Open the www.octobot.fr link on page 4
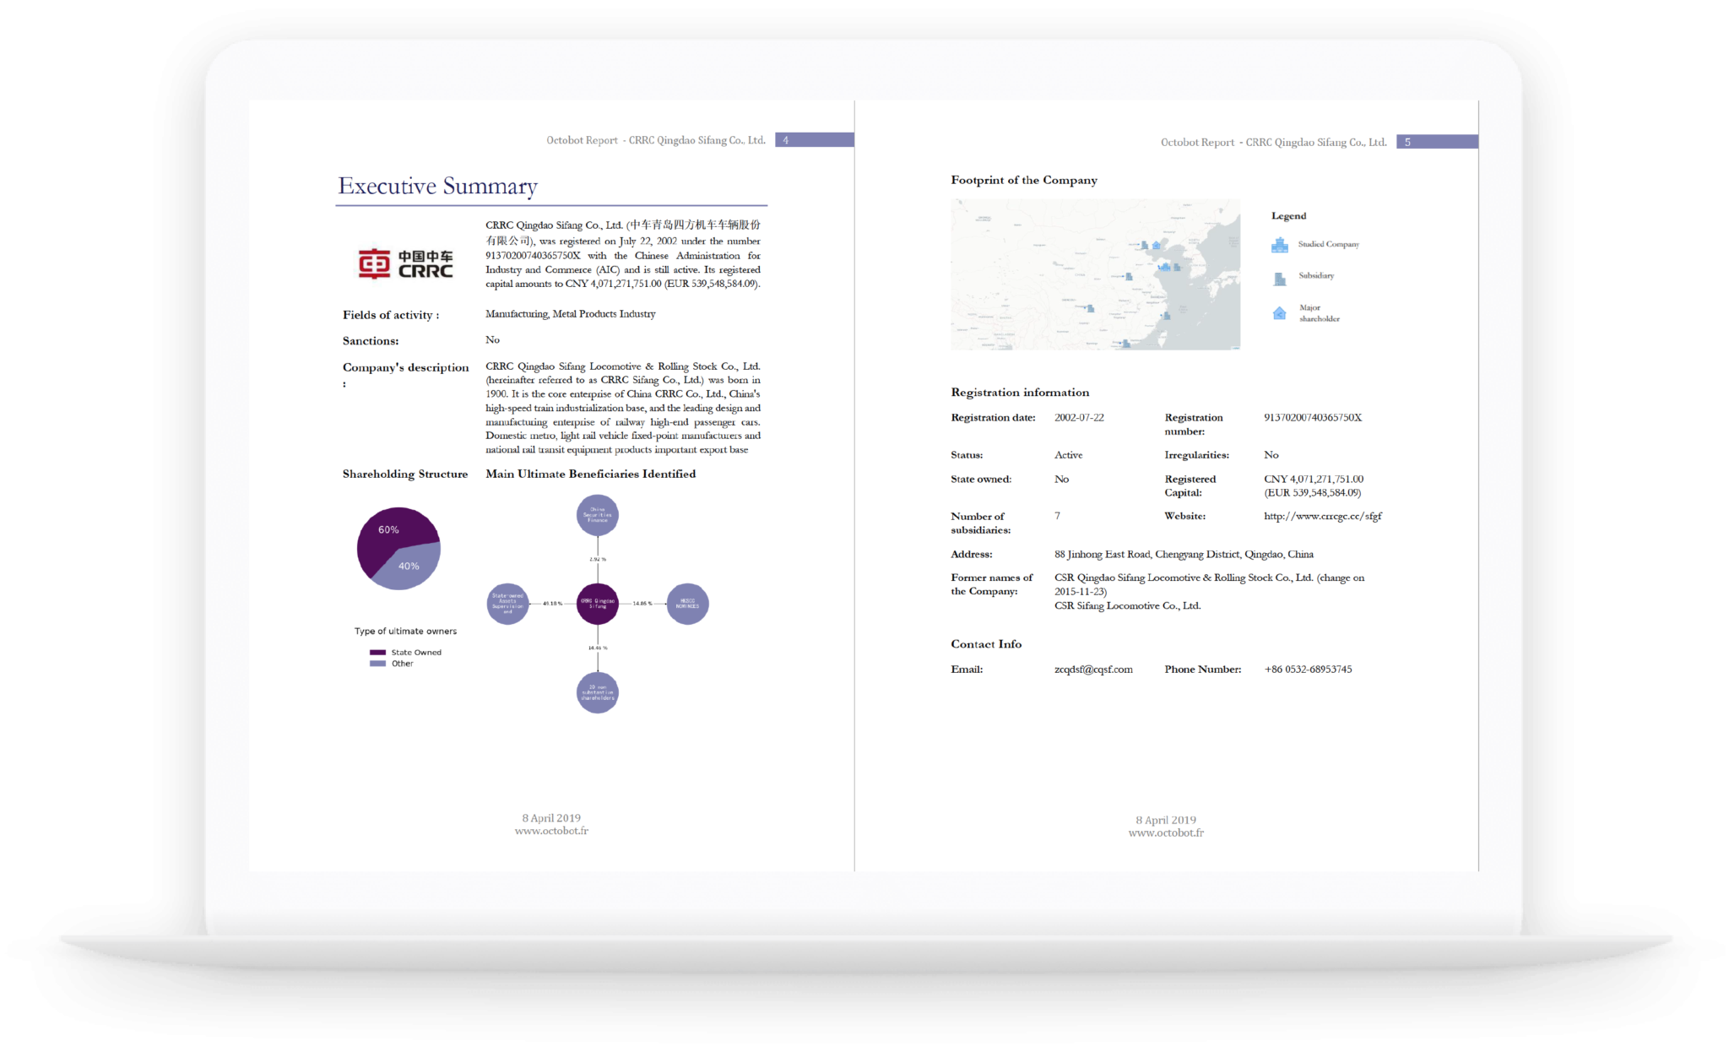Image resolution: width=1729 pixels, height=1052 pixels. click(x=551, y=831)
